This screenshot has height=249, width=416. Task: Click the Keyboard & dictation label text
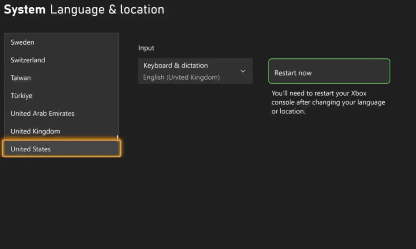[175, 66]
